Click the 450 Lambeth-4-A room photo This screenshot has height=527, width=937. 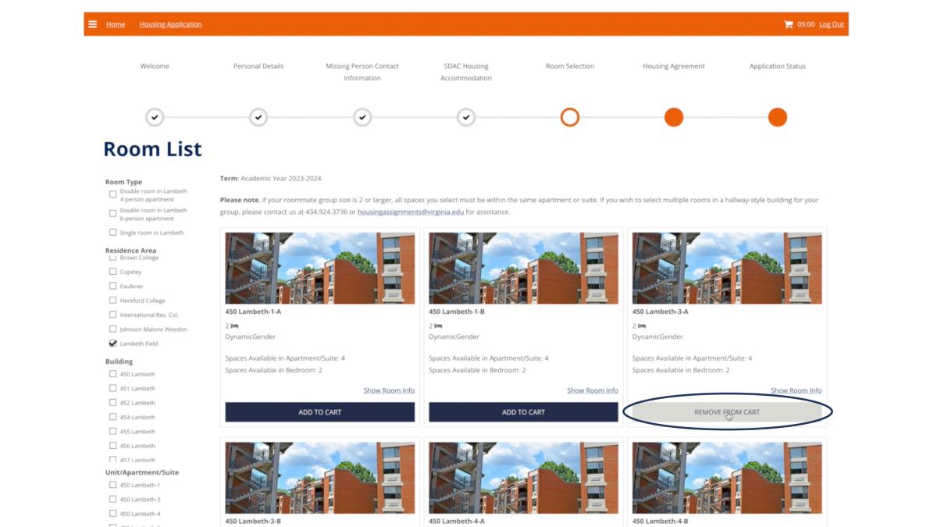pyautogui.click(x=523, y=478)
